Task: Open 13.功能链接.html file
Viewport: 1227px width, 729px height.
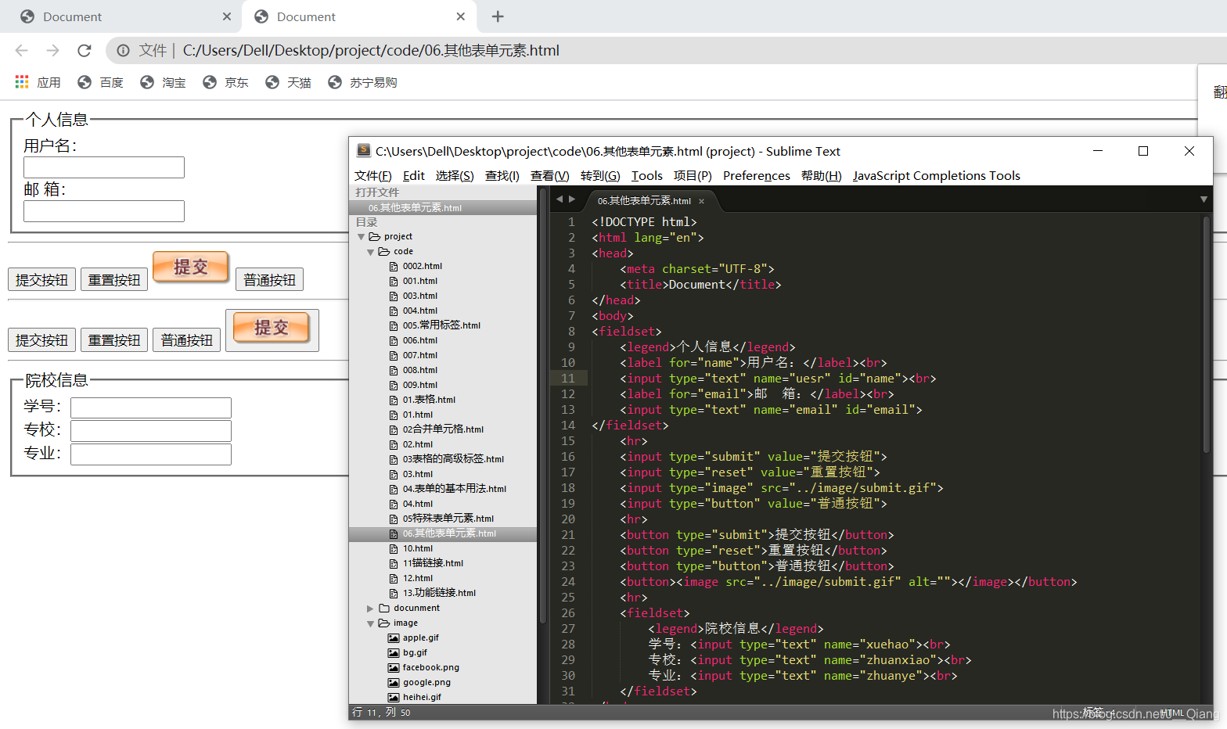Action: [439, 593]
